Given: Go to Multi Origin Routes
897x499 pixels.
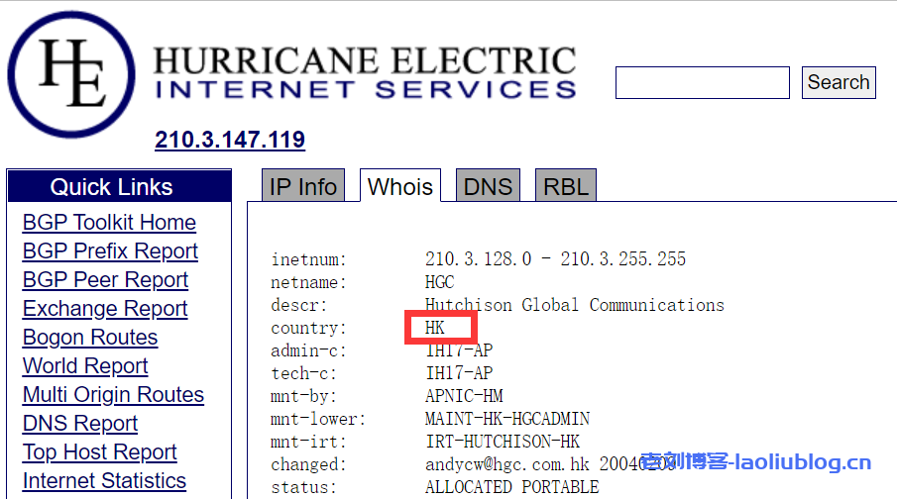Looking at the screenshot, I should [x=113, y=395].
